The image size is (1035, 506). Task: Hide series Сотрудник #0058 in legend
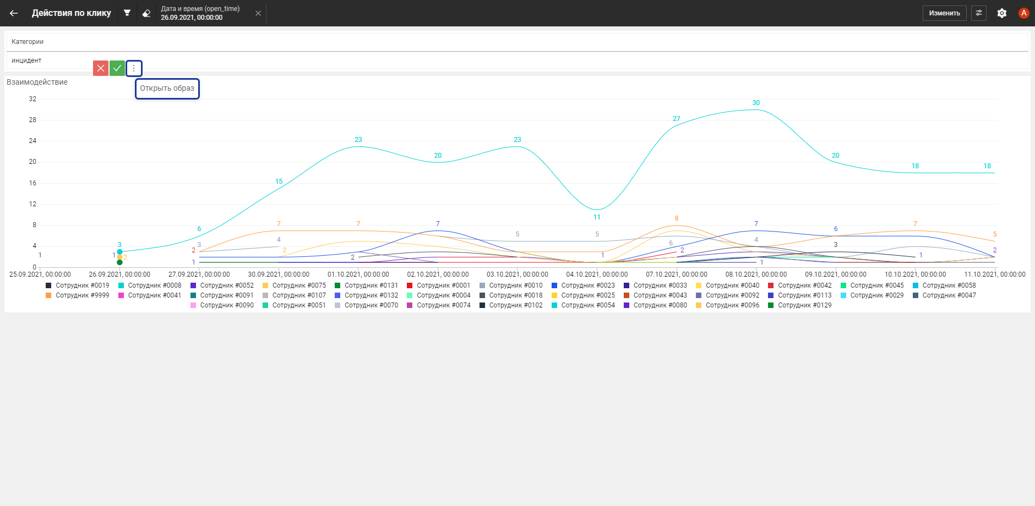tap(944, 285)
